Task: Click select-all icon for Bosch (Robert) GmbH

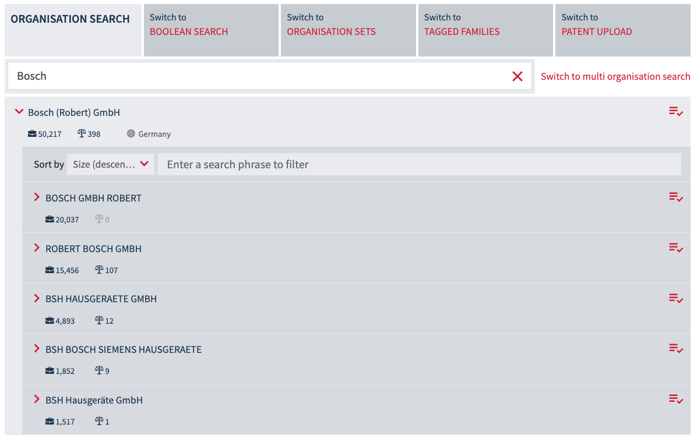Action: click(675, 112)
